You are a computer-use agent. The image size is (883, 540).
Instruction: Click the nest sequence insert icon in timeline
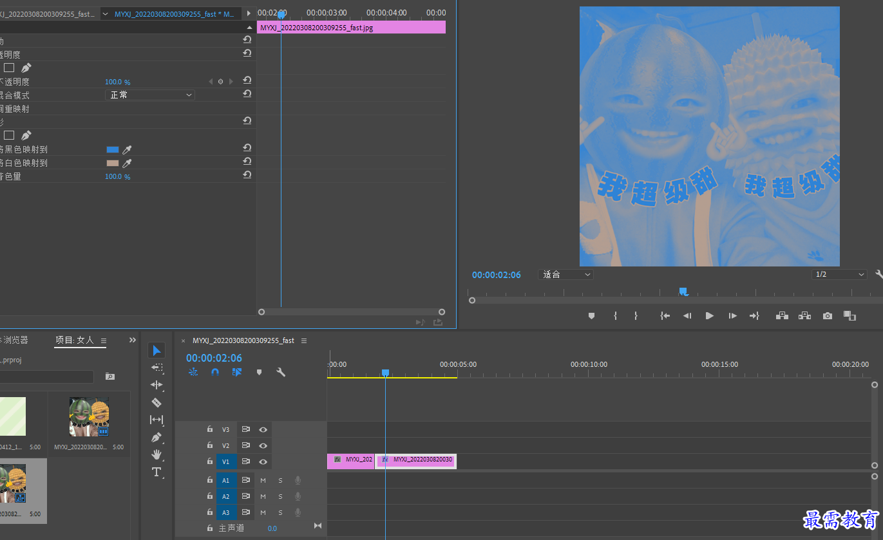tap(193, 372)
